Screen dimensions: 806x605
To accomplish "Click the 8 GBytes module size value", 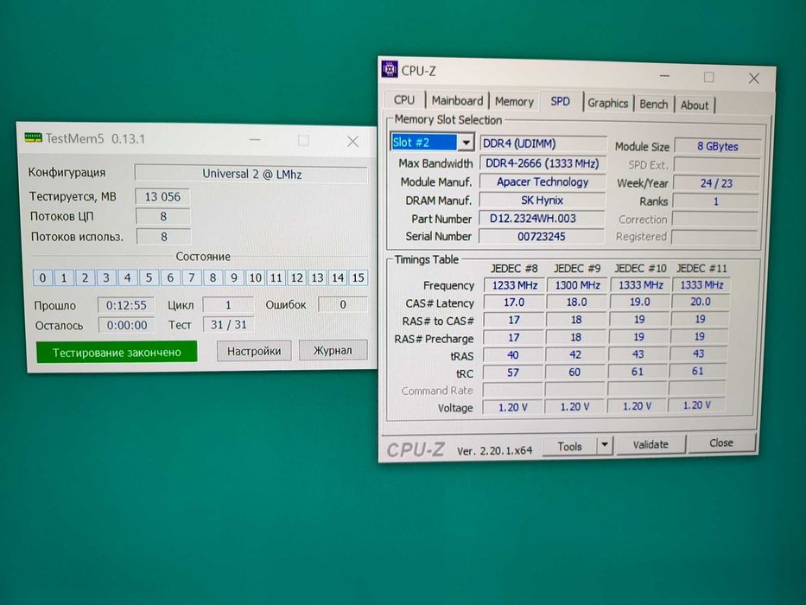I will (718, 147).
